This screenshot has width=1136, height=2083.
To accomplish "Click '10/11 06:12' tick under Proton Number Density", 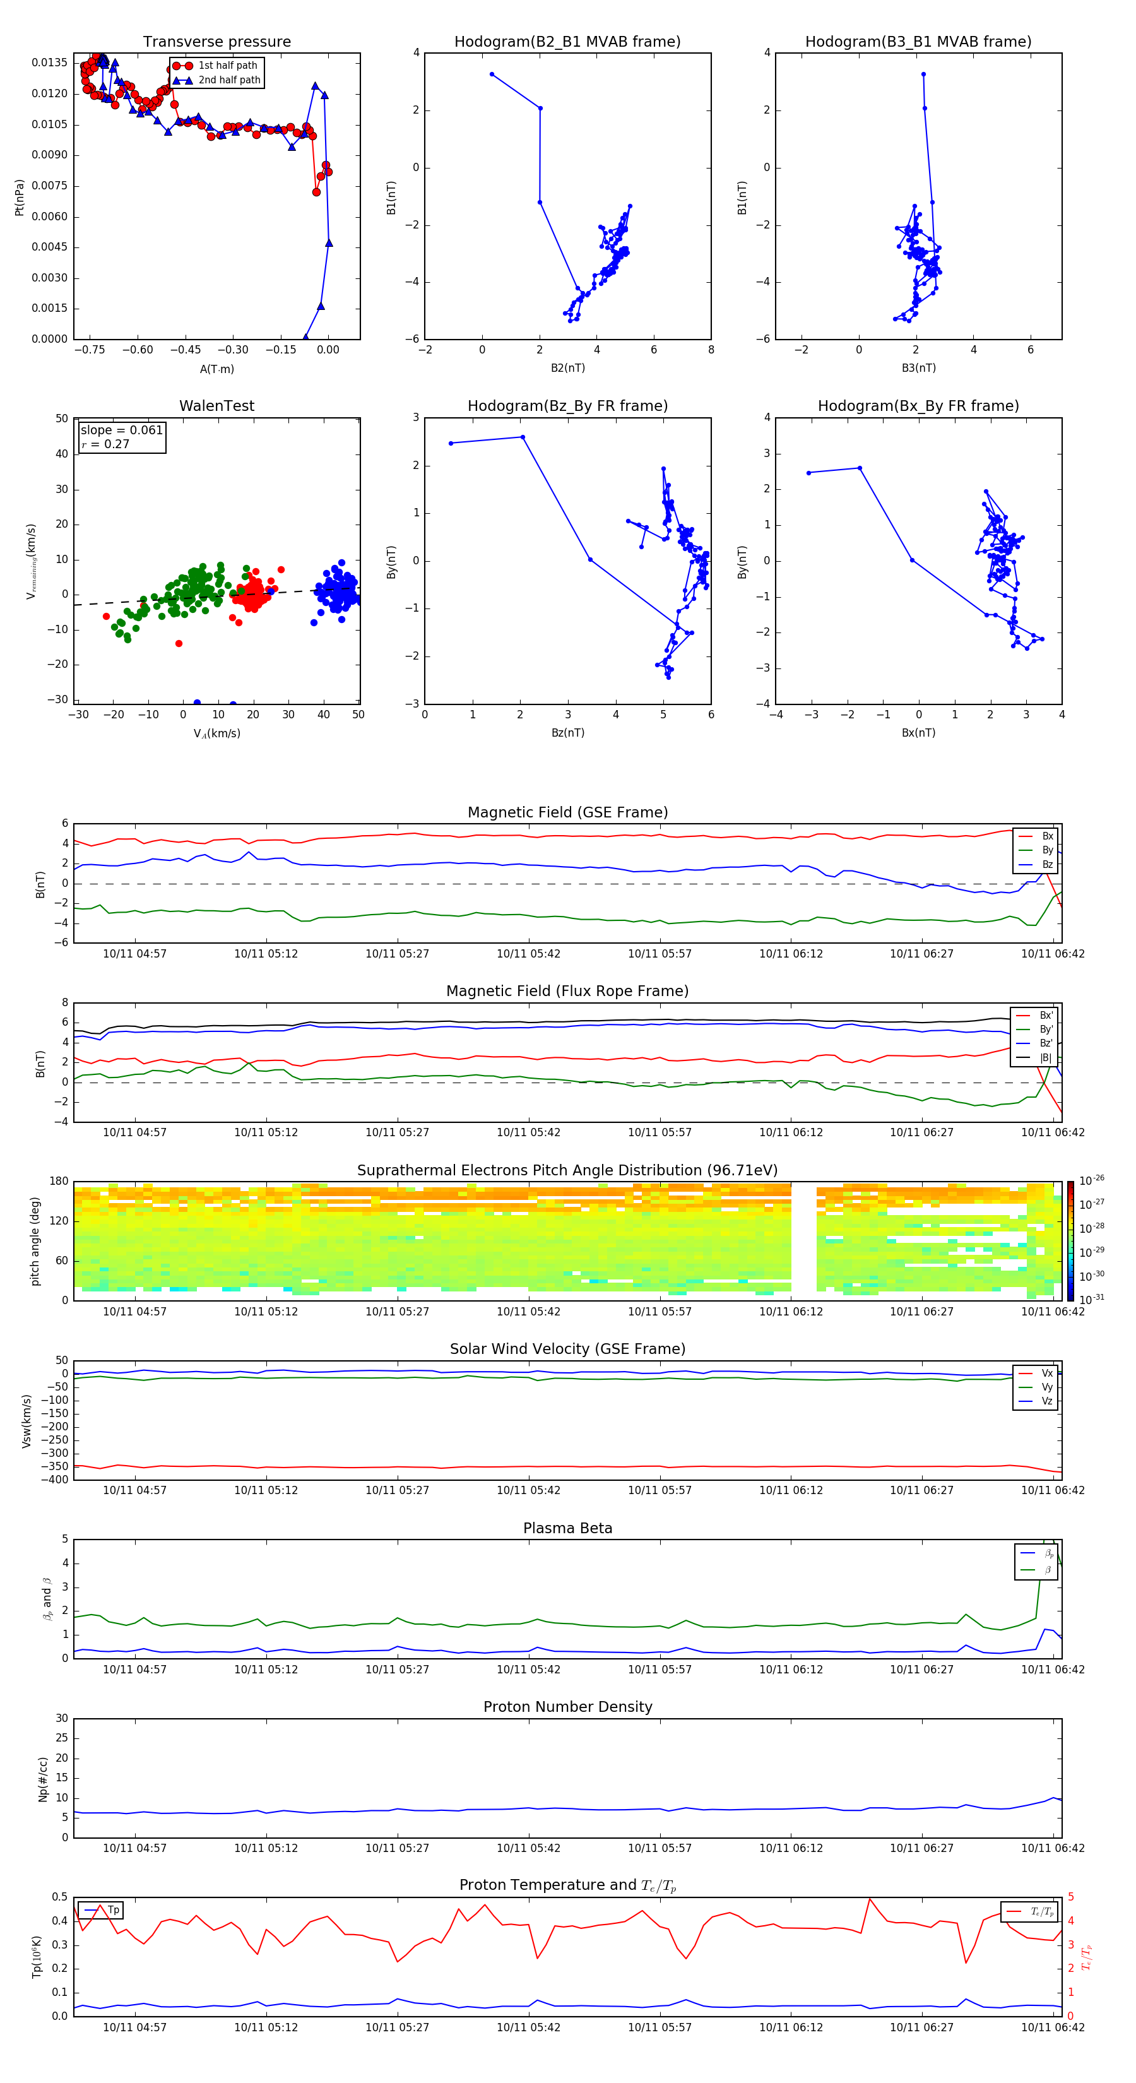I will point(791,1848).
